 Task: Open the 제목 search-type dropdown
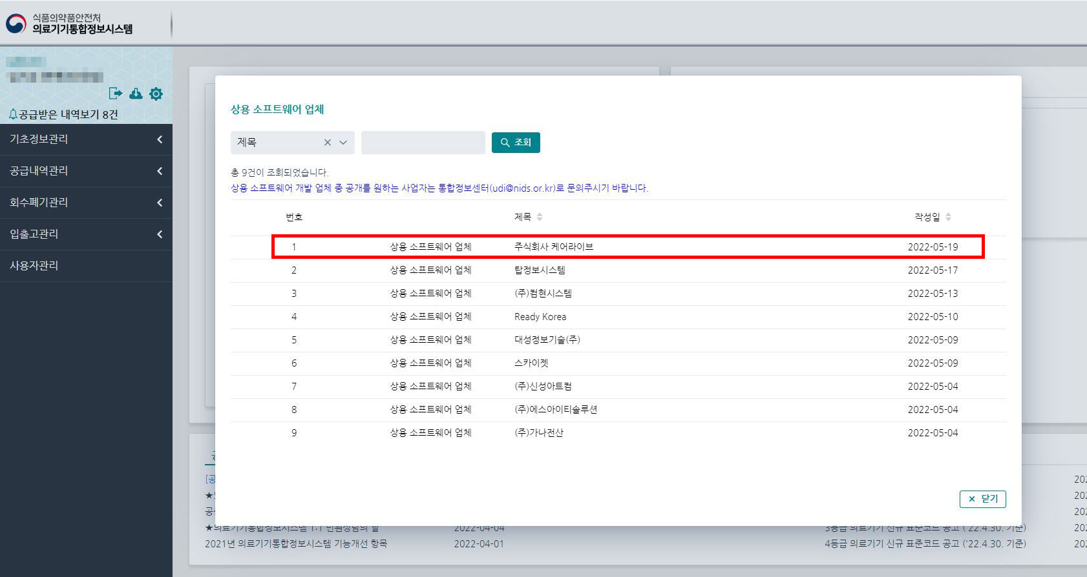coord(343,143)
